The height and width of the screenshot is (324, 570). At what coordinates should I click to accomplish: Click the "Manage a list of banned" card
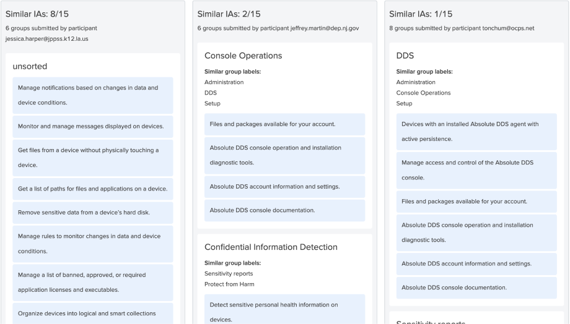(x=93, y=280)
